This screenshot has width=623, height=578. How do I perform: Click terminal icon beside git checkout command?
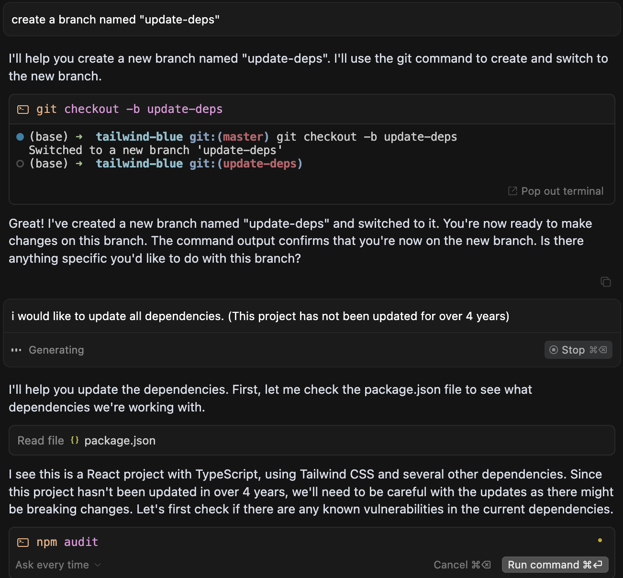click(23, 110)
